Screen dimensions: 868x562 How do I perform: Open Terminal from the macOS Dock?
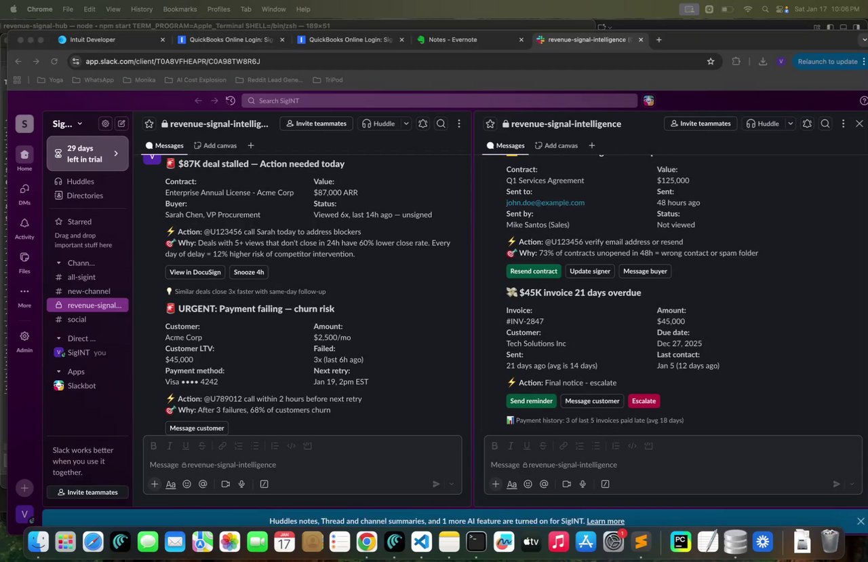[477, 542]
